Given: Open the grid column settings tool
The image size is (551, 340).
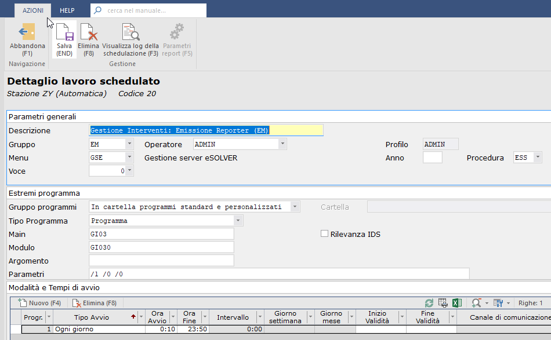Looking at the screenshot, I should coord(498,303).
